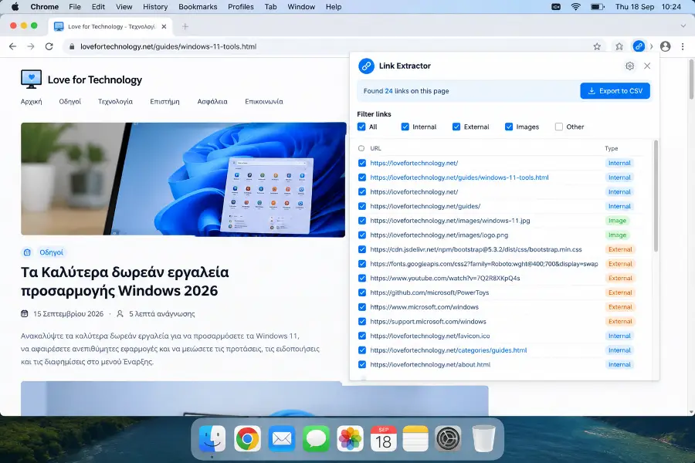The height and width of the screenshot is (463, 695).
Task: Open the History menu
Action: 155,7
